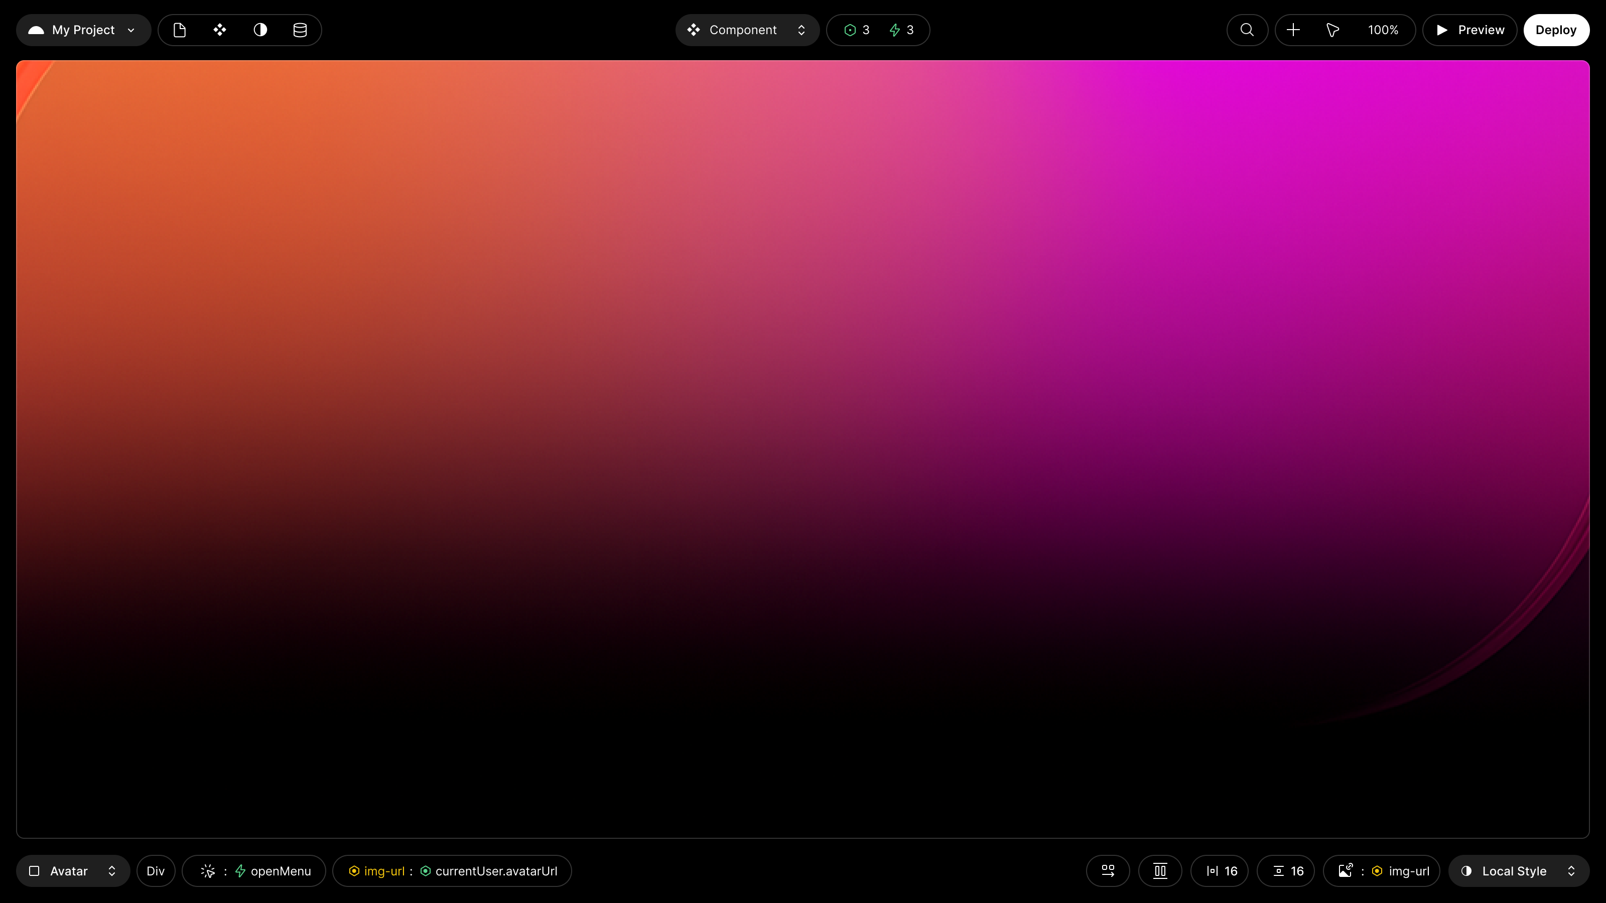Click the 100% zoom level

click(1383, 30)
